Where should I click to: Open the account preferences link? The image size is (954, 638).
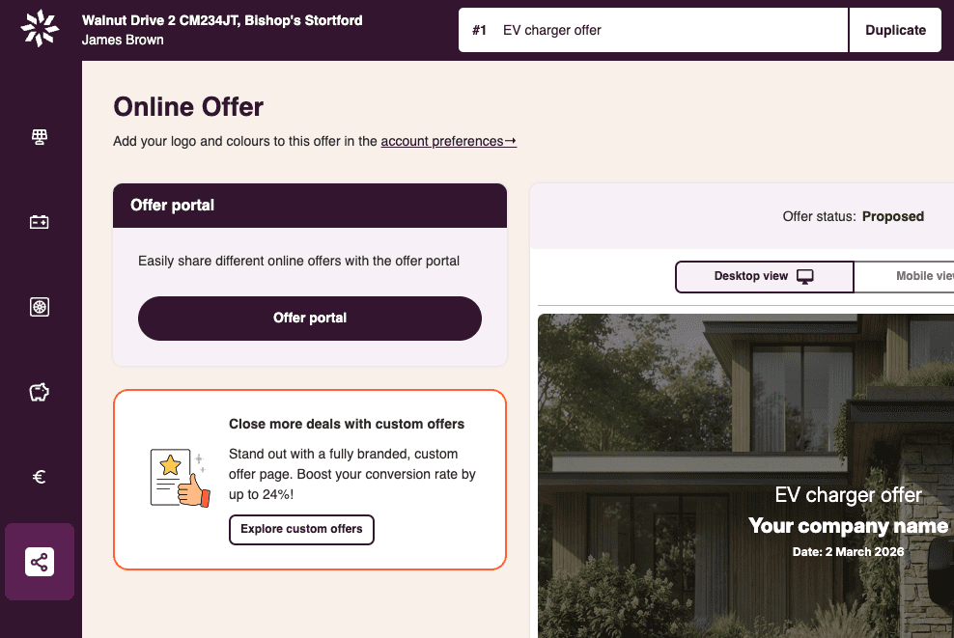[448, 141]
